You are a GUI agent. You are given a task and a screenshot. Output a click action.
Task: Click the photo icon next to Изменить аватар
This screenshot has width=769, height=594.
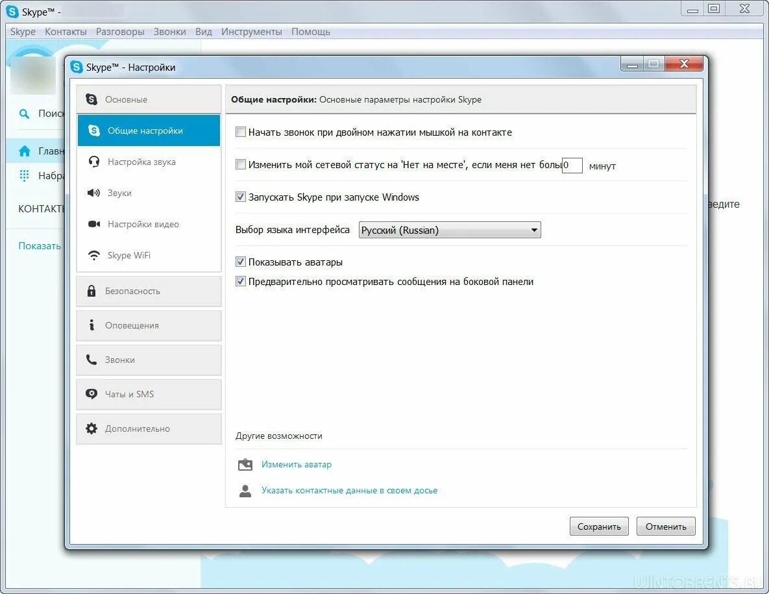coord(245,465)
